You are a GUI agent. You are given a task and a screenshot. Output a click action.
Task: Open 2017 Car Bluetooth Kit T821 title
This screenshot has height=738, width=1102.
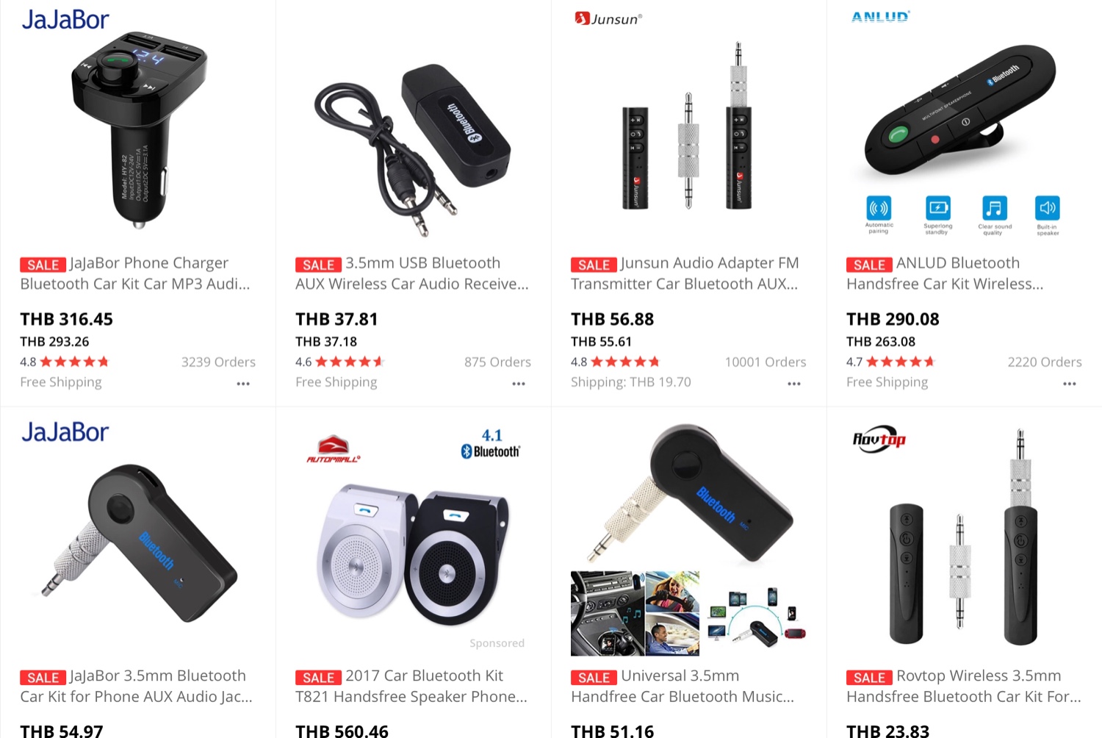point(412,686)
